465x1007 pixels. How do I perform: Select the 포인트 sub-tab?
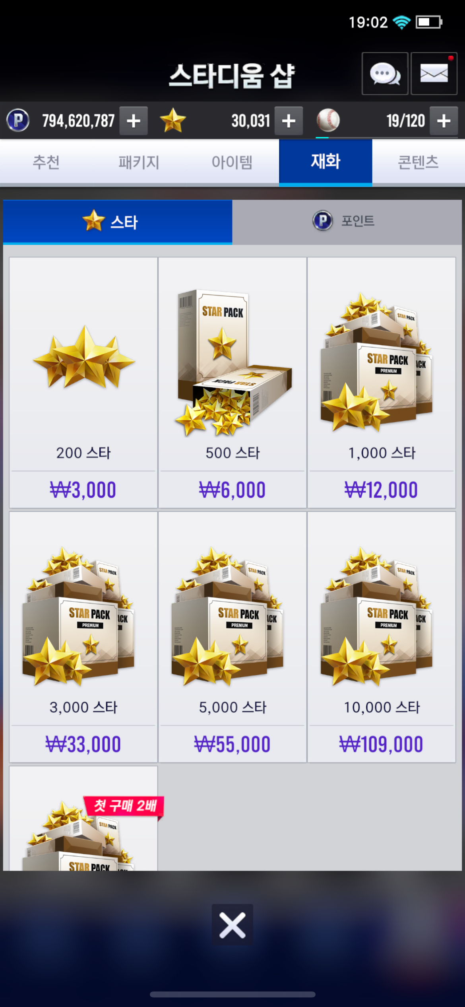[347, 222]
